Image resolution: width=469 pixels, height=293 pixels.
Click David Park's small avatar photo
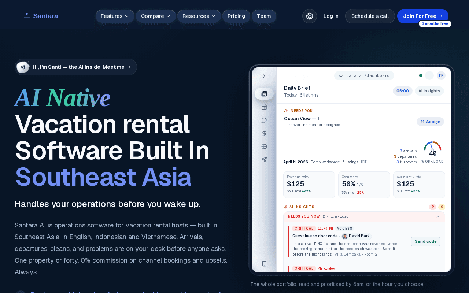345,236
